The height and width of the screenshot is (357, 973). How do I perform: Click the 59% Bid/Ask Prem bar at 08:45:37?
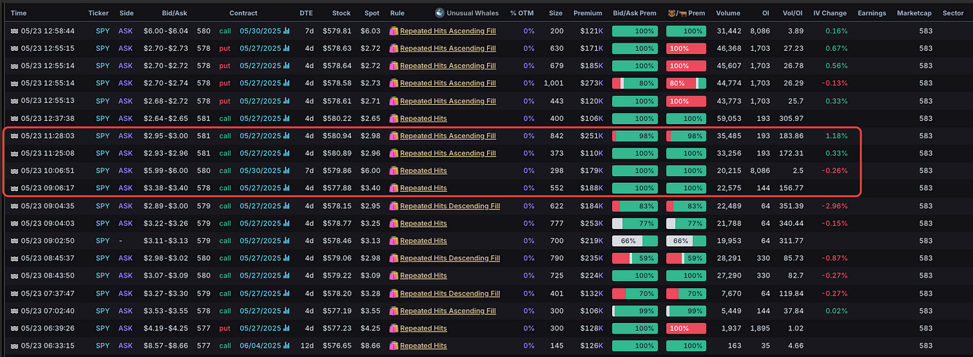point(635,258)
